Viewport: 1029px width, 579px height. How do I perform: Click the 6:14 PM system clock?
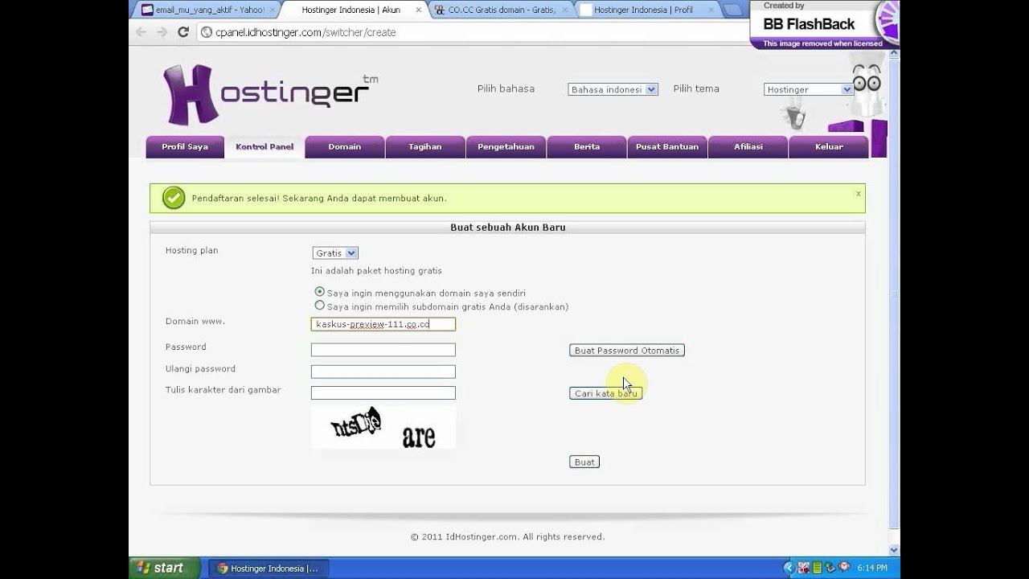tap(872, 569)
